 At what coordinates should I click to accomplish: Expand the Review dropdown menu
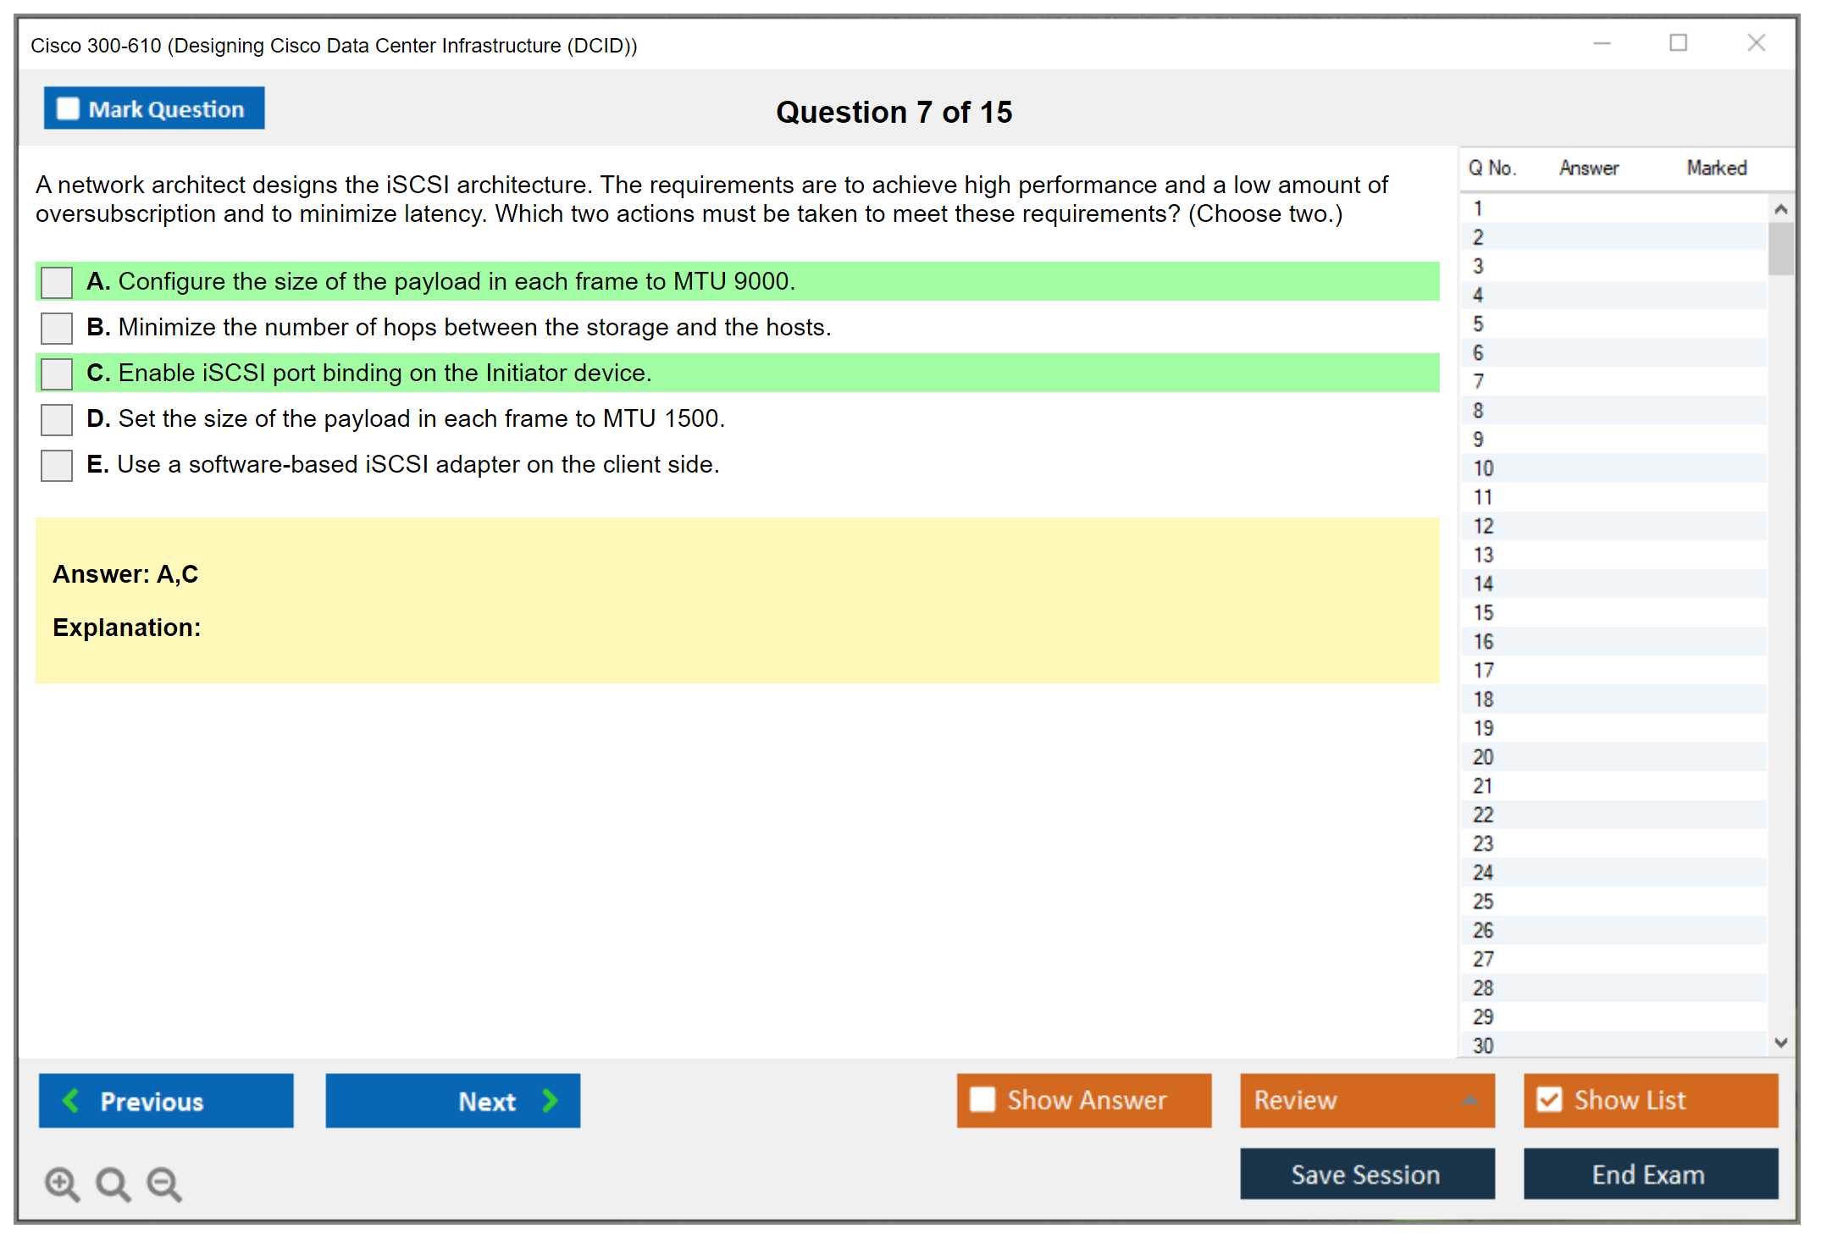point(1470,1100)
